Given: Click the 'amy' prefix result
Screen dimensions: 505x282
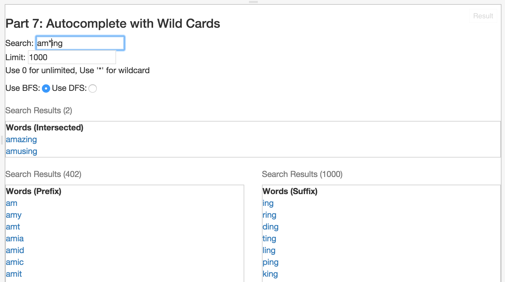Looking at the screenshot, I should tap(14, 215).
